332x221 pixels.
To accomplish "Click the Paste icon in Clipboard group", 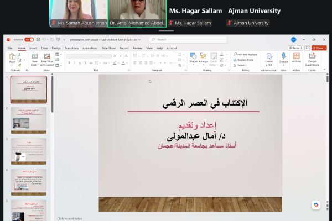I will pyautogui.click(x=12, y=57).
